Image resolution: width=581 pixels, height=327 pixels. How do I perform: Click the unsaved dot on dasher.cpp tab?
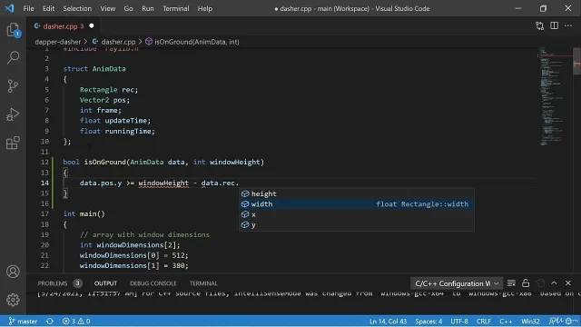click(92, 26)
